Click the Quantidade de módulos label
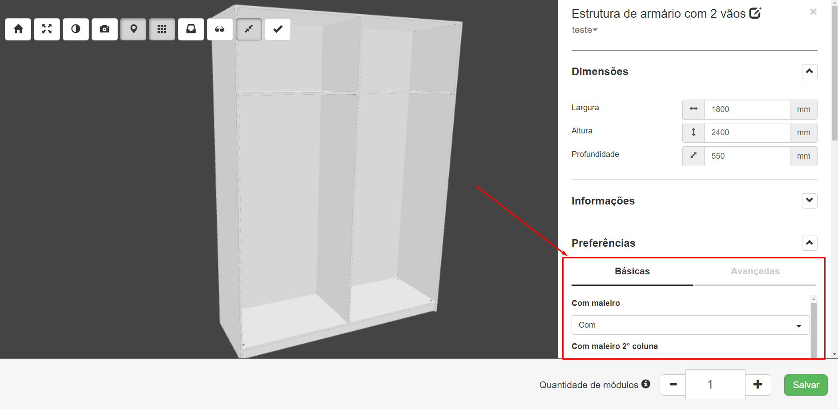 [588, 385]
